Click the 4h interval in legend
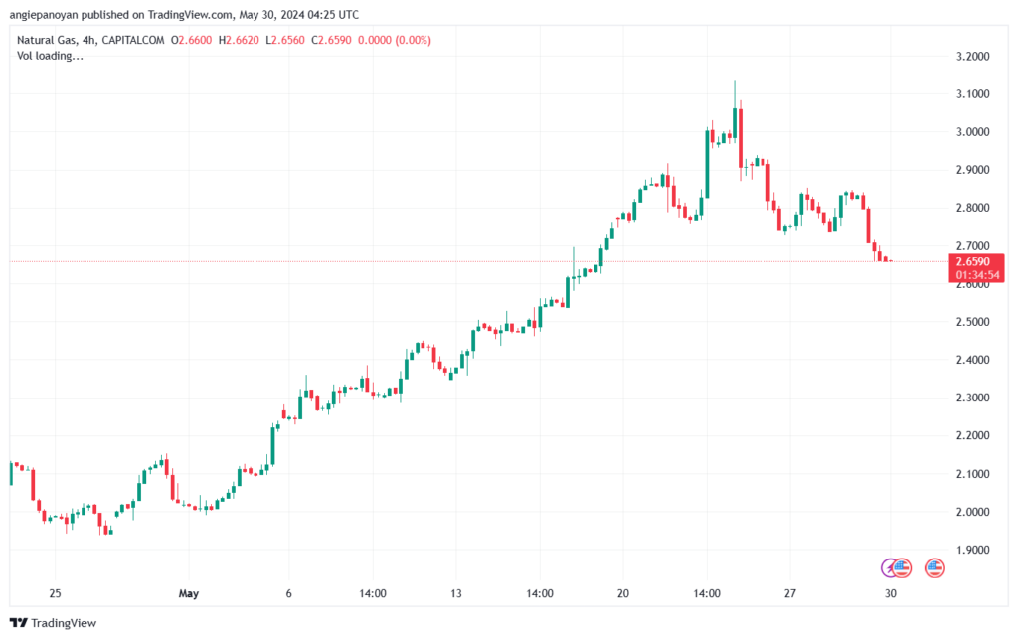 (88, 40)
